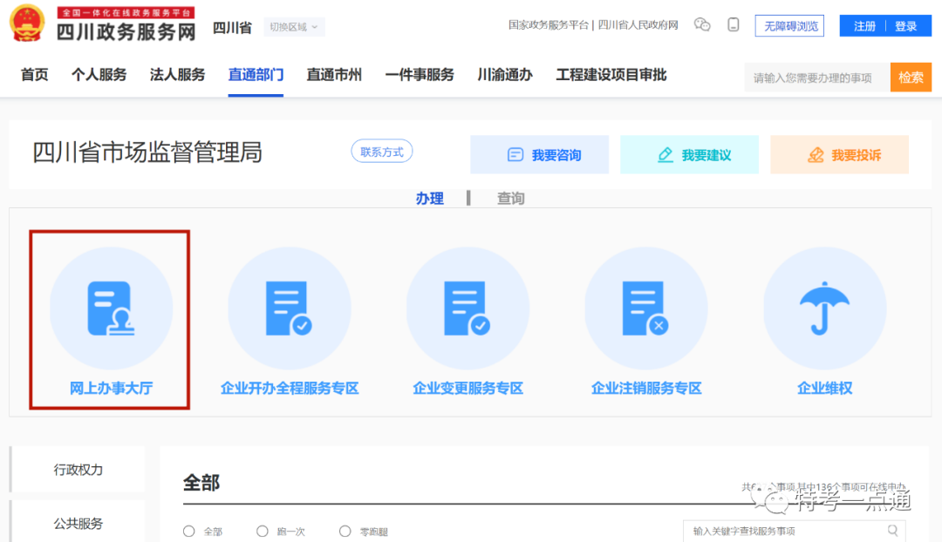Switch to the 办理 tab

click(x=429, y=198)
